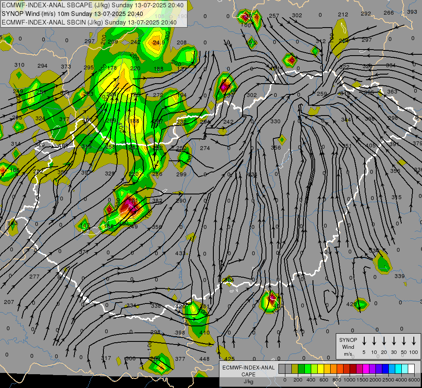The width and height of the screenshot is (422, 388).
Task: Pick the olive swatch left of 200 on CAPE scale
Action: [295, 369]
